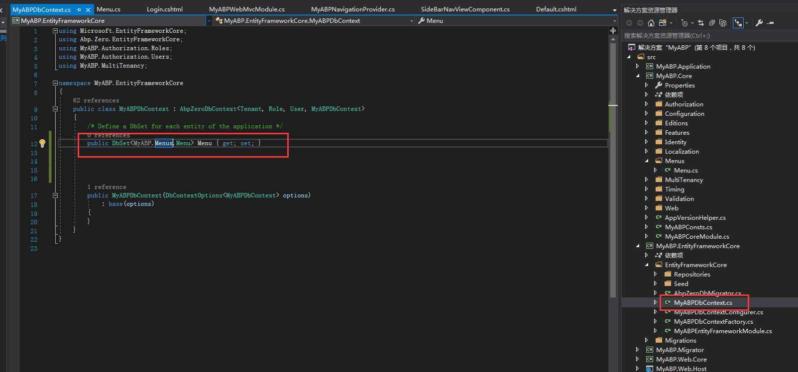Select the MyABP.Migrator project

(x=675, y=350)
